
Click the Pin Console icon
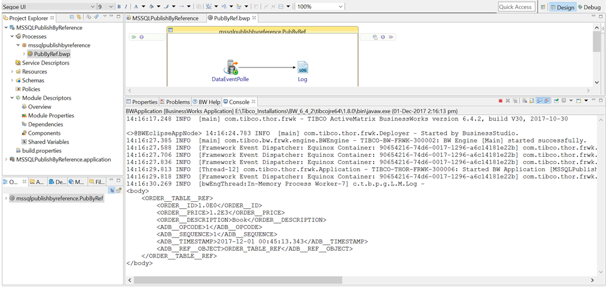tap(556, 101)
